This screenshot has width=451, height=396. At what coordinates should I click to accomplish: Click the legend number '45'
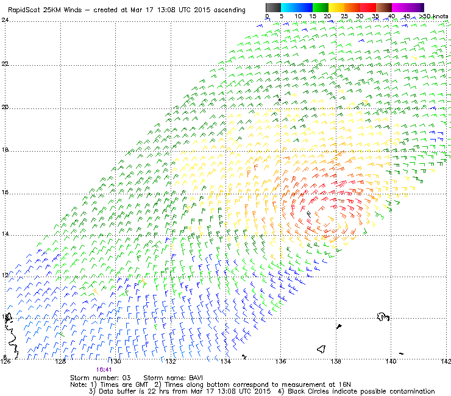pos(407,16)
